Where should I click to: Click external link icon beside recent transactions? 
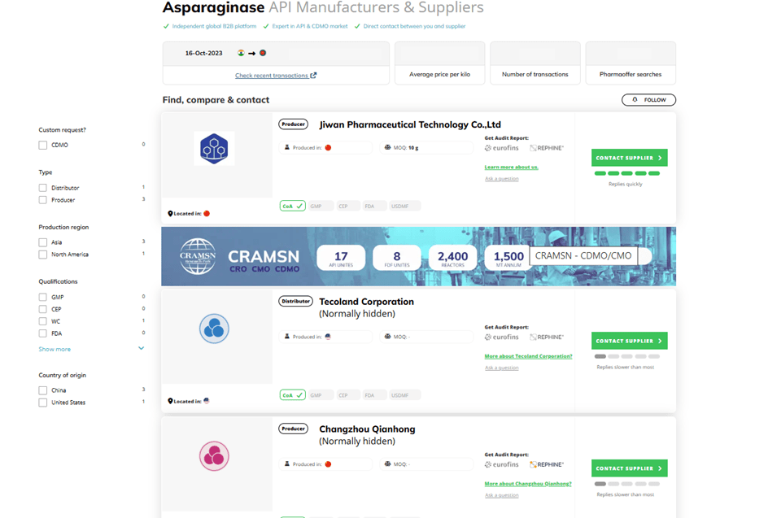(x=313, y=76)
